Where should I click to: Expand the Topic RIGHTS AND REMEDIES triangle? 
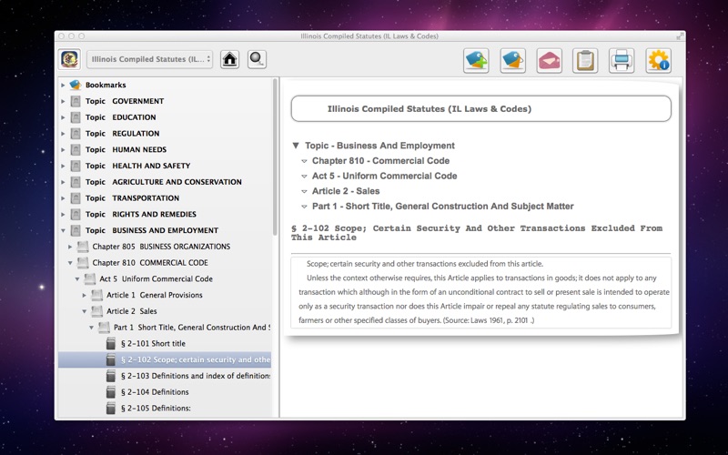tap(63, 214)
